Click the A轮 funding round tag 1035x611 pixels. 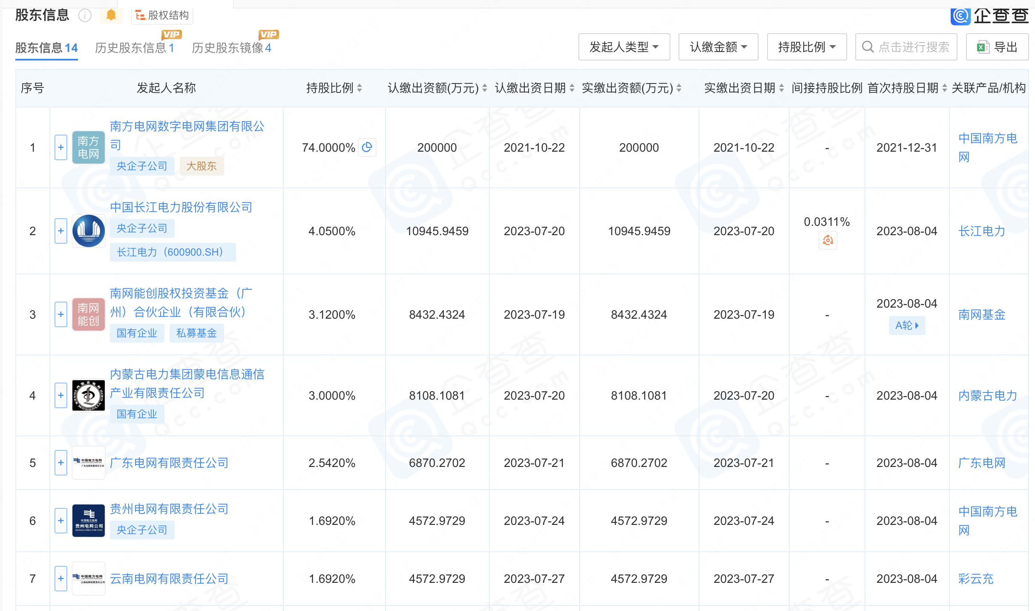907,326
